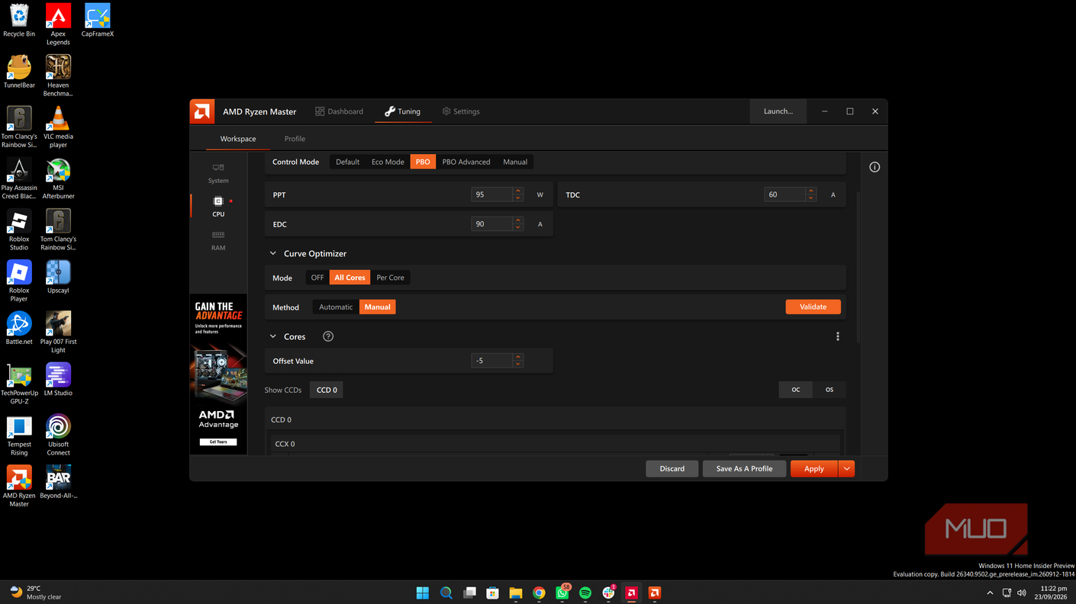
Task: Set Curve Optimizer mode to All Cores
Action: pyautogui.click(x=350, y=278)
